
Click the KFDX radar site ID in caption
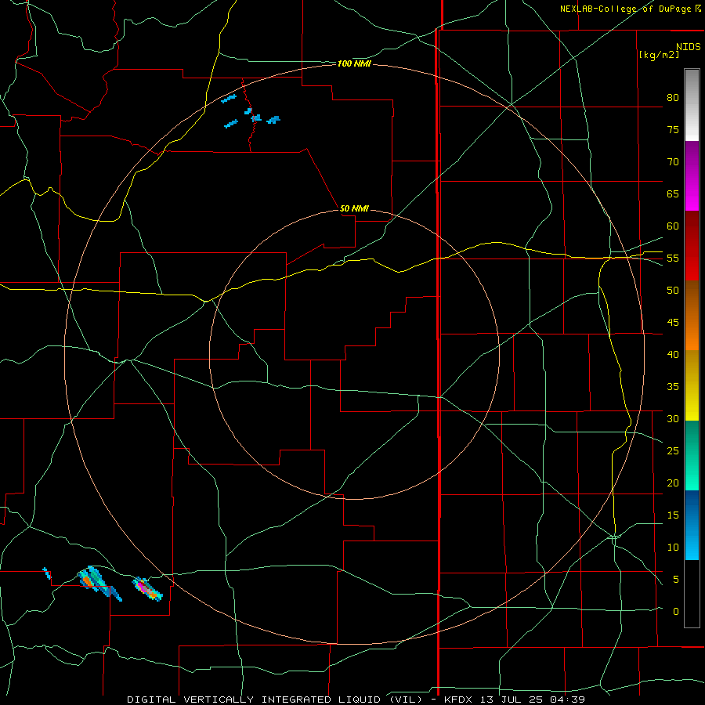coord(460,700)
